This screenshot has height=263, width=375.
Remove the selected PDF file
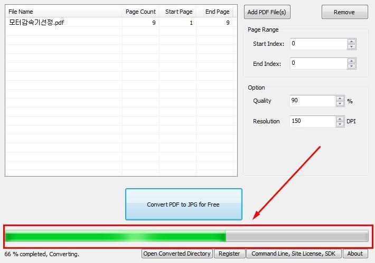pos(344,12)
